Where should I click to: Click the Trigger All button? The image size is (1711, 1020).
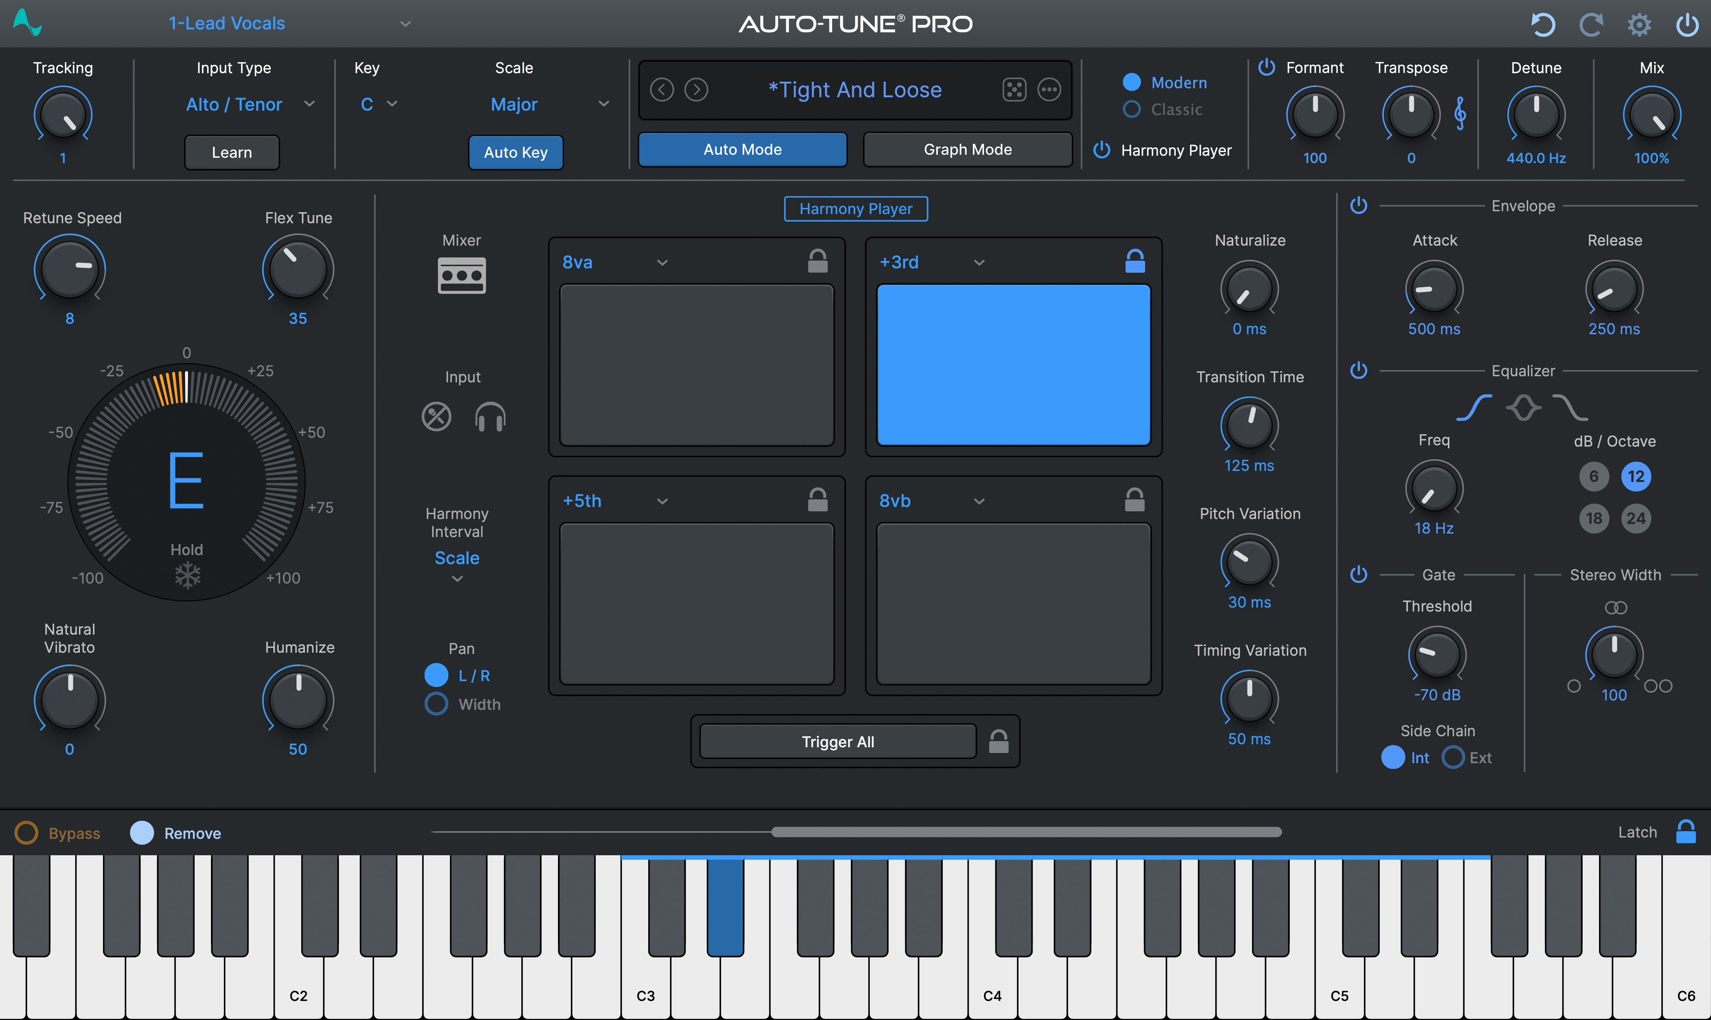(x=837, y=741)
